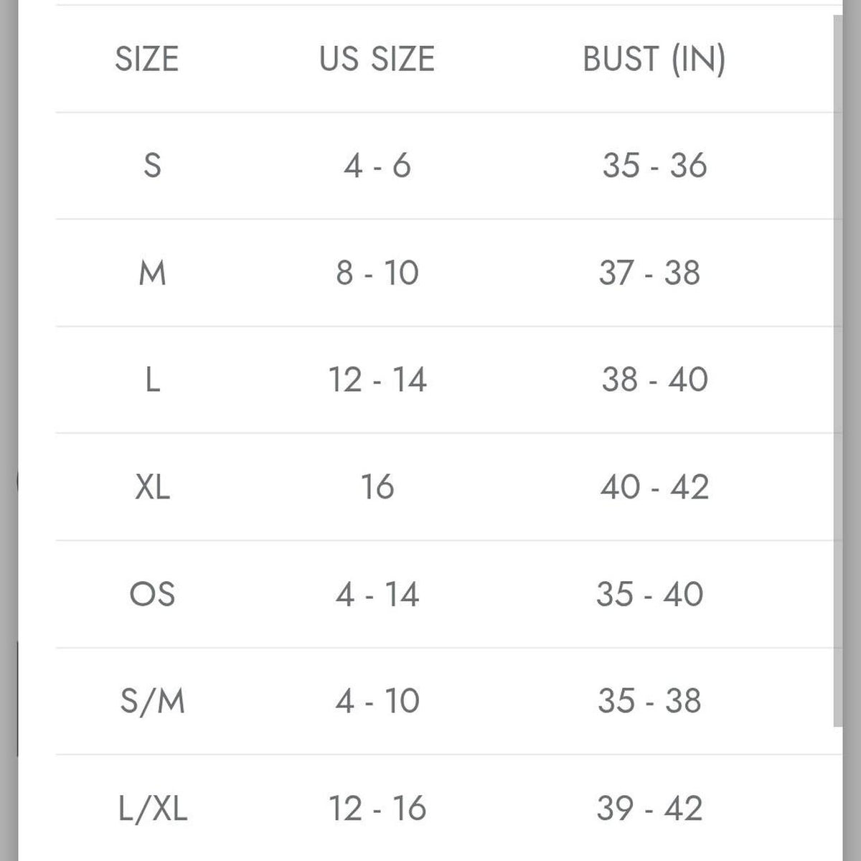Select the S size row label

click(x=152, y=166)
